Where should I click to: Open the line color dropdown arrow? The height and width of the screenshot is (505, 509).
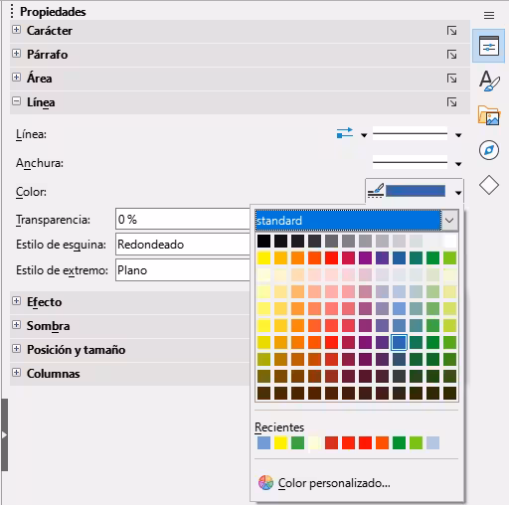(x=458, y=193)
